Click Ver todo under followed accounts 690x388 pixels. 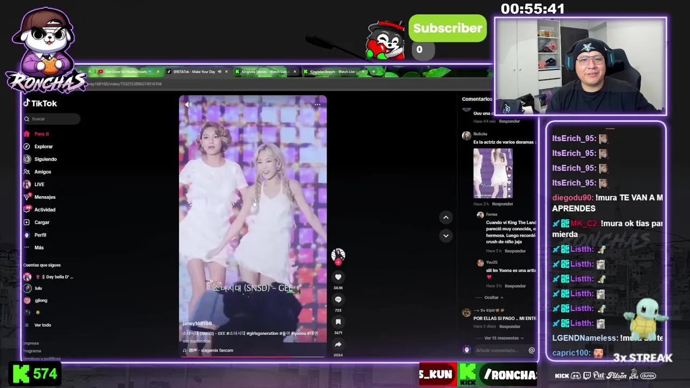43,325
